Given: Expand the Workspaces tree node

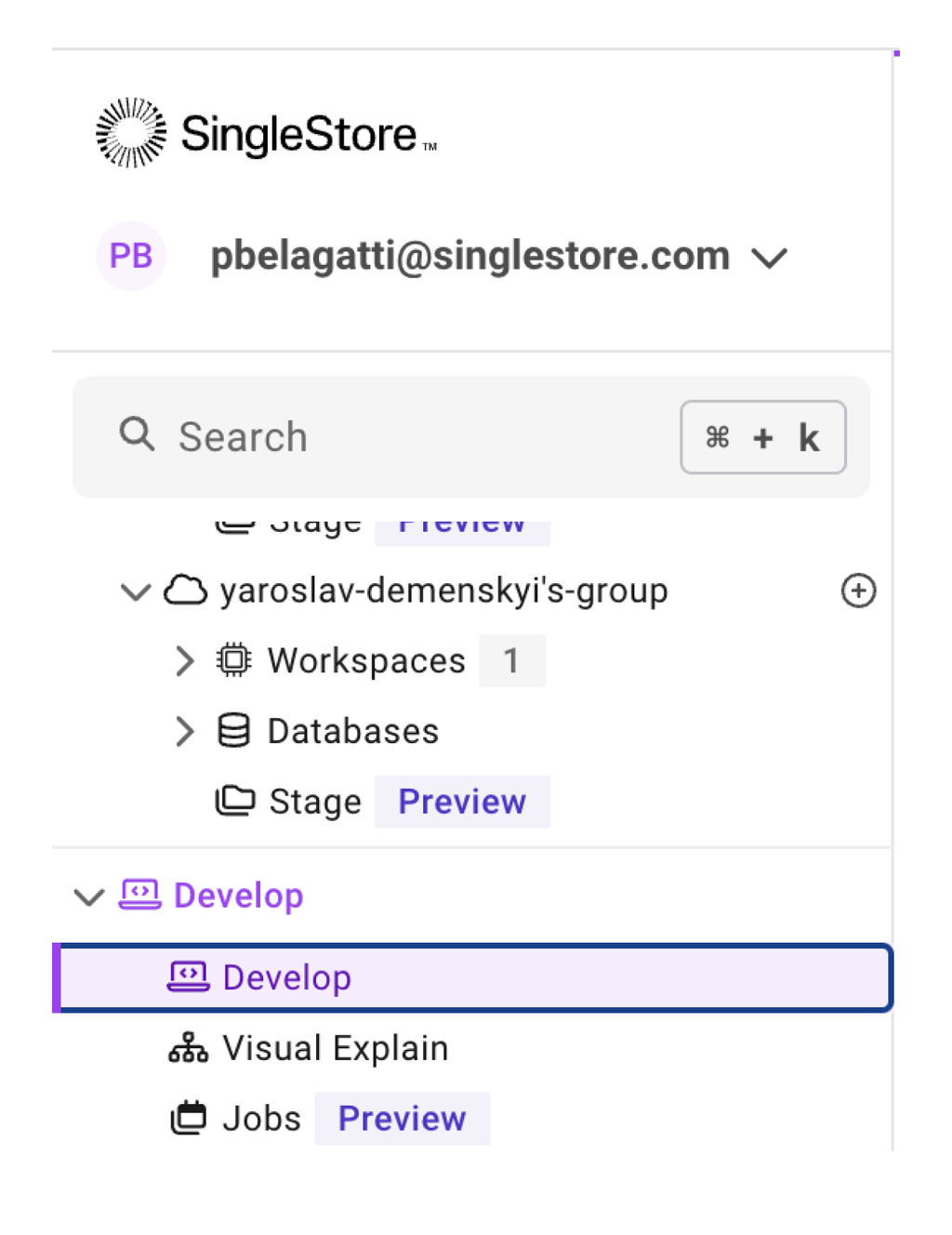Looking at the screenshot, I should pyautogui.click(x=185, y=660).
